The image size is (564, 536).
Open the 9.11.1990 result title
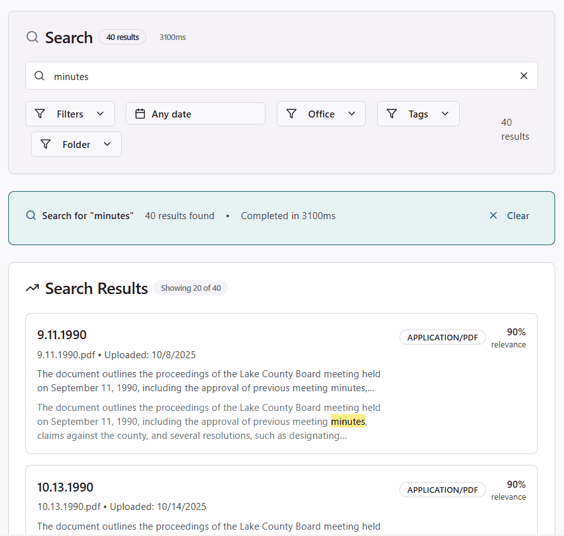(62, 335)
